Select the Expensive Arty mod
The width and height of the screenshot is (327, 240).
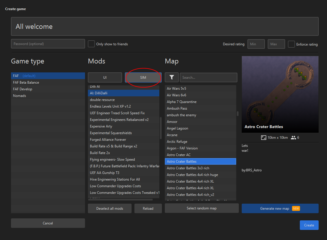click(x=123, y=126)
